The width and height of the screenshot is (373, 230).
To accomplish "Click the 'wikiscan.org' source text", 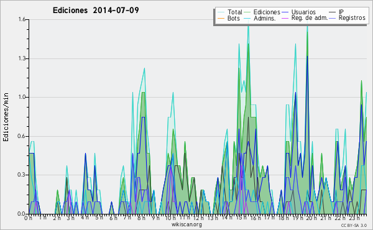I will pos(186,224).
